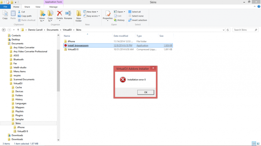Click Select all in ribbon
261x146 pixels.
(134, 12)
